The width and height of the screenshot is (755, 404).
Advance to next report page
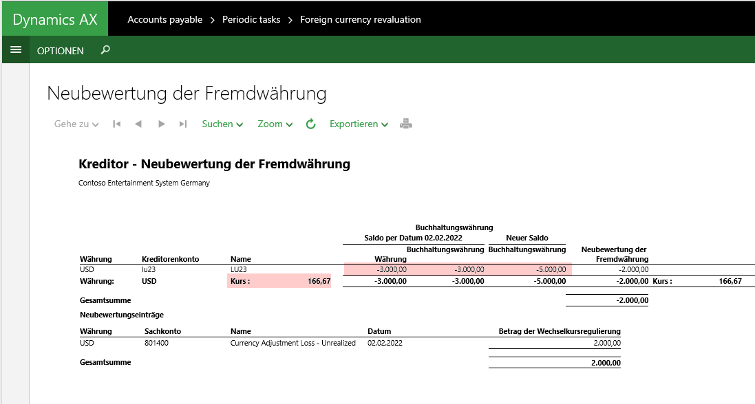162,124
